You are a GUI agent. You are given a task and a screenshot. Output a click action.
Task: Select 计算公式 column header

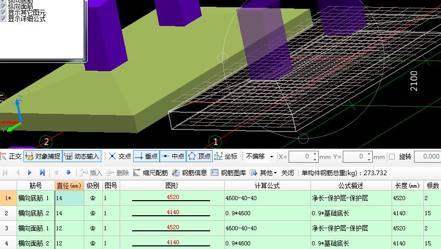[267, 186]
